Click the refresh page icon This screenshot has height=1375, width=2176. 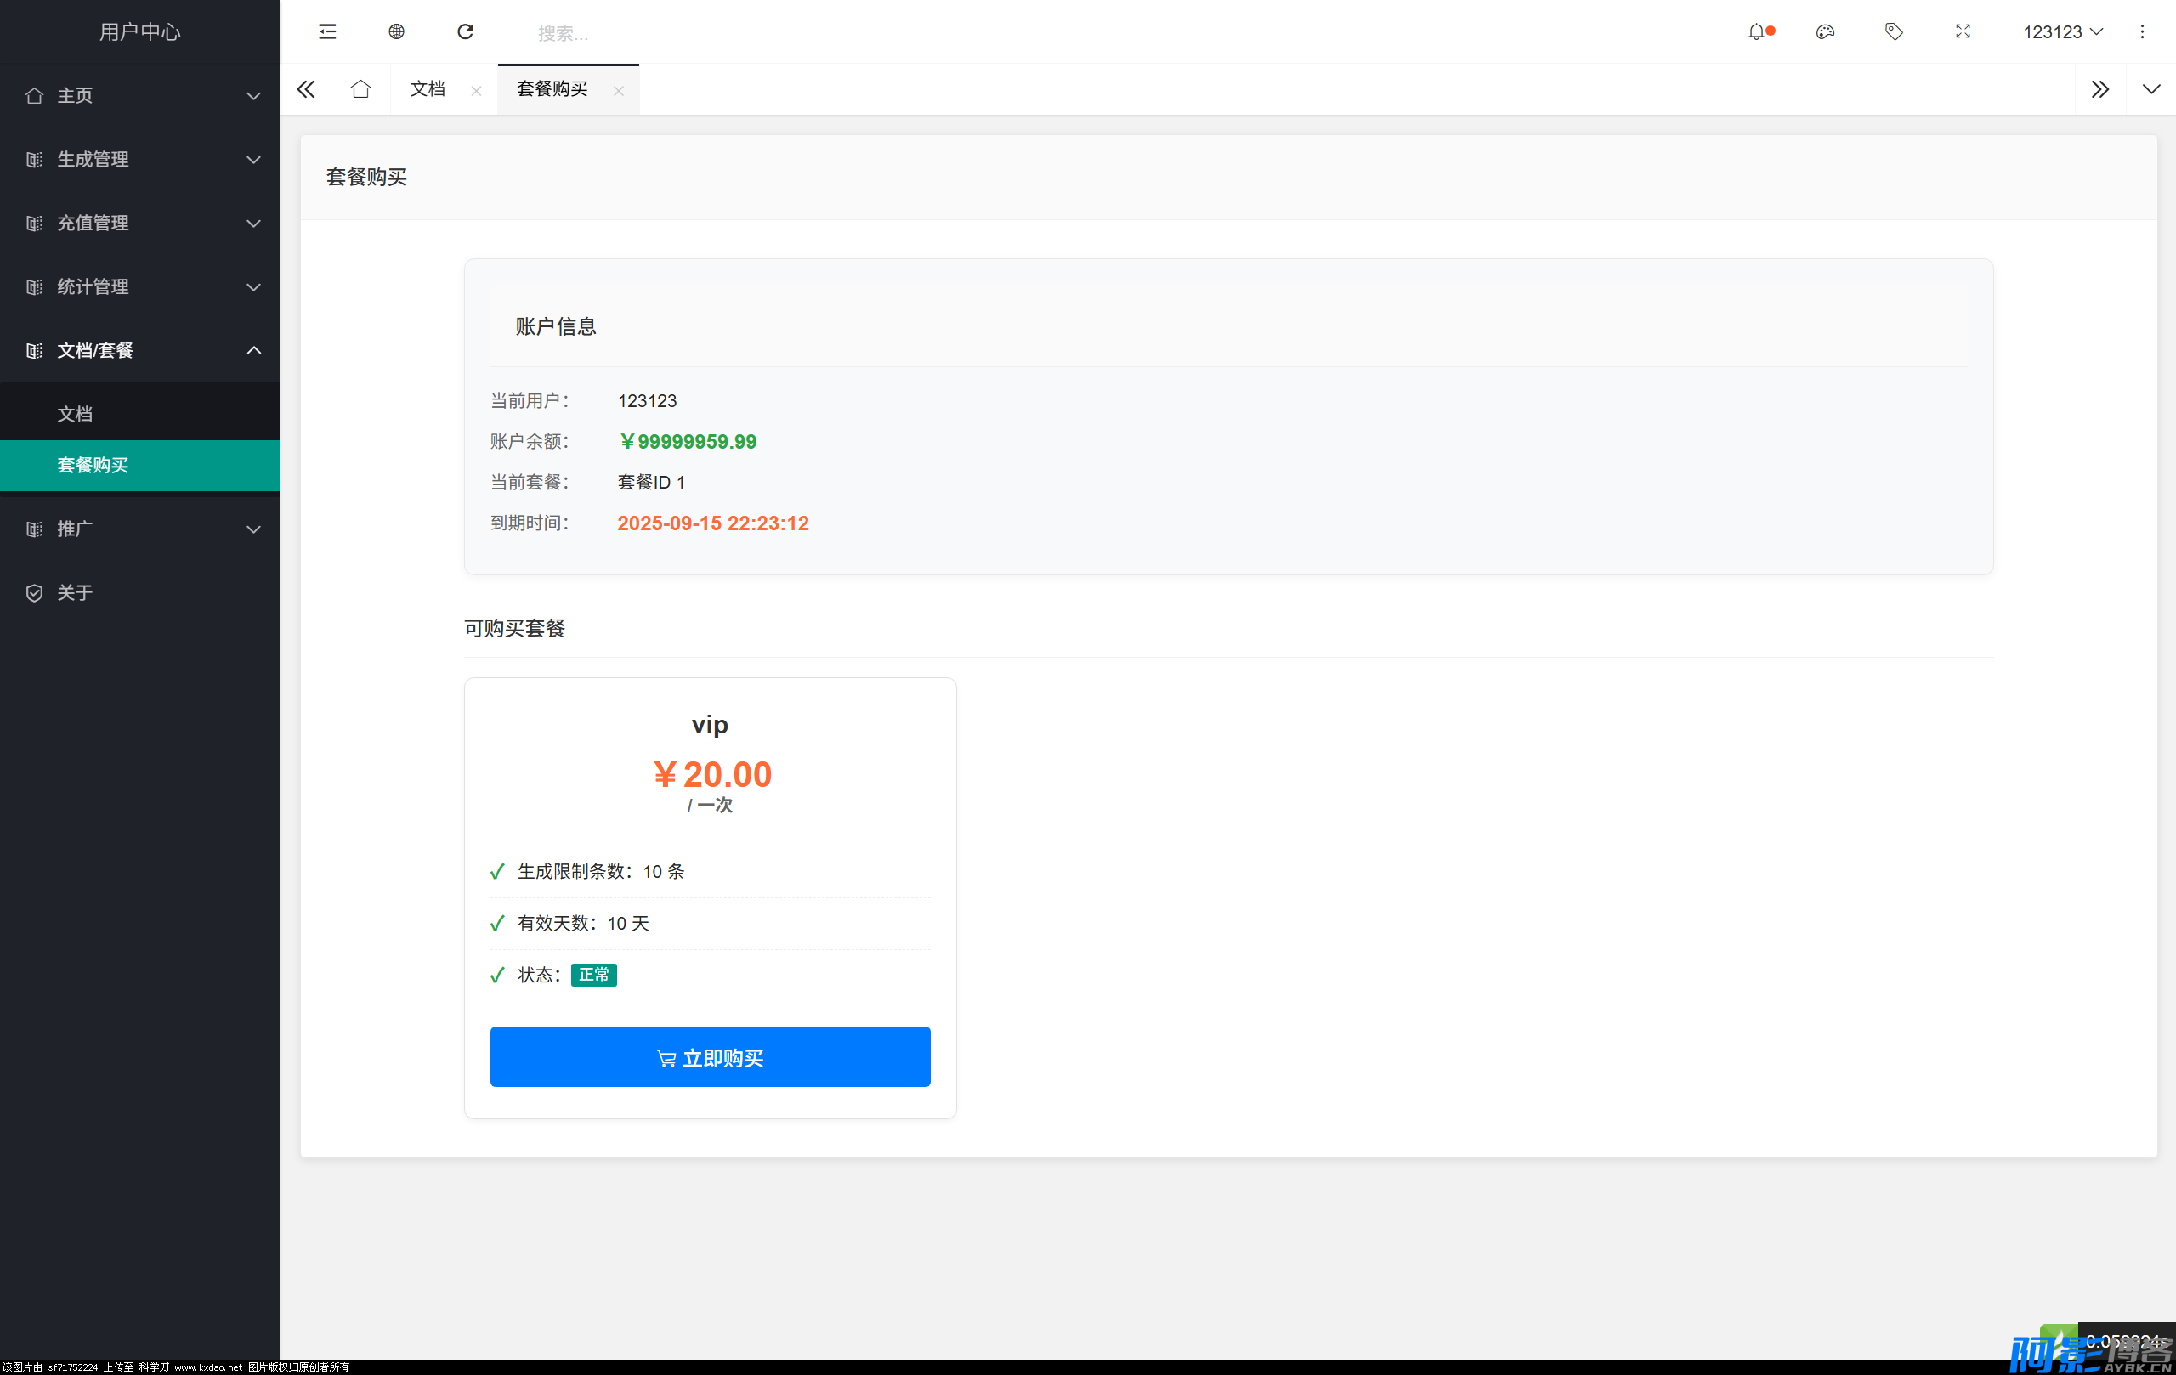(x=466, y=31)
